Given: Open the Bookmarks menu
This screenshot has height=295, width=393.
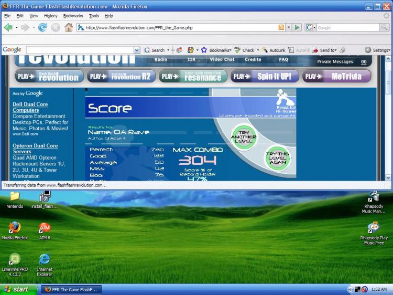Looking at the screenshot, I should (73, 16).
